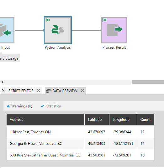Click status indicator on Python Analysis node
This screenshot has width=164, height=168.
pyautogui.click(x=48, y=20)
